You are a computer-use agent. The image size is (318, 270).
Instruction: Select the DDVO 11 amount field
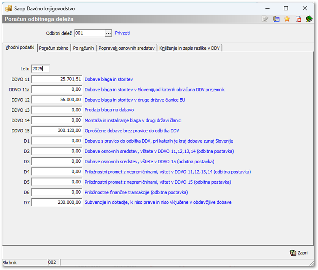(57, 79)
